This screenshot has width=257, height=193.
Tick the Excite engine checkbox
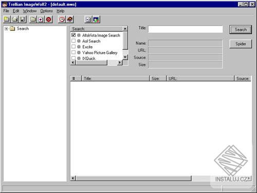(74, 46)
